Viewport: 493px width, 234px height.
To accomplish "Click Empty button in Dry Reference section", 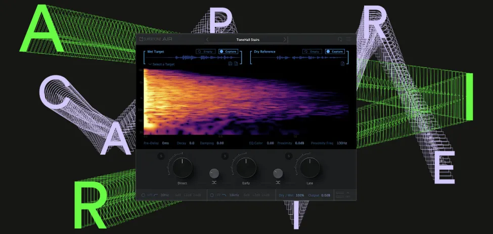I will [x=312, y=52].
